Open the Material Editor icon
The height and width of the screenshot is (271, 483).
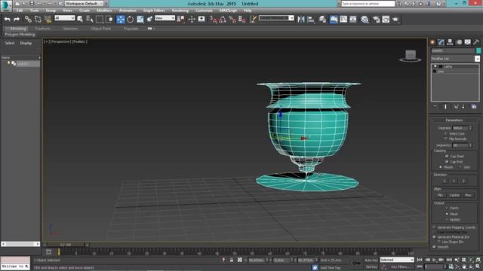[365, 20]
